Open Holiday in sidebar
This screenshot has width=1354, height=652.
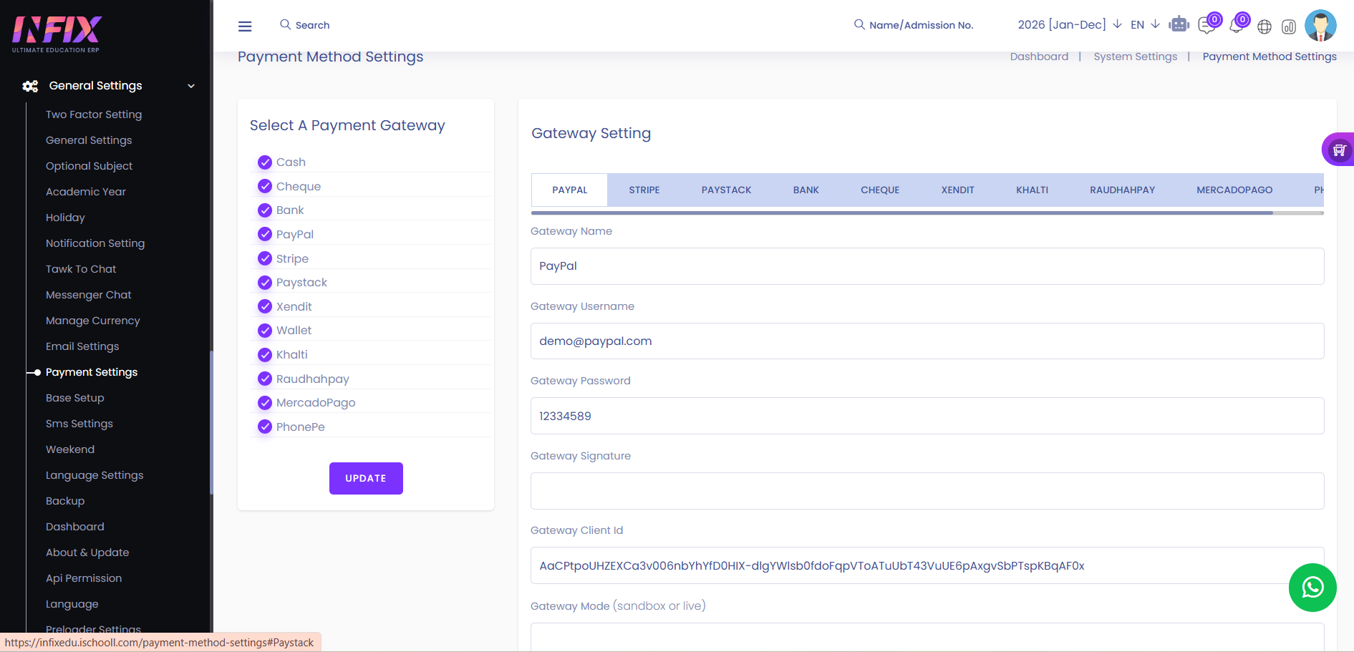(65, 218)
